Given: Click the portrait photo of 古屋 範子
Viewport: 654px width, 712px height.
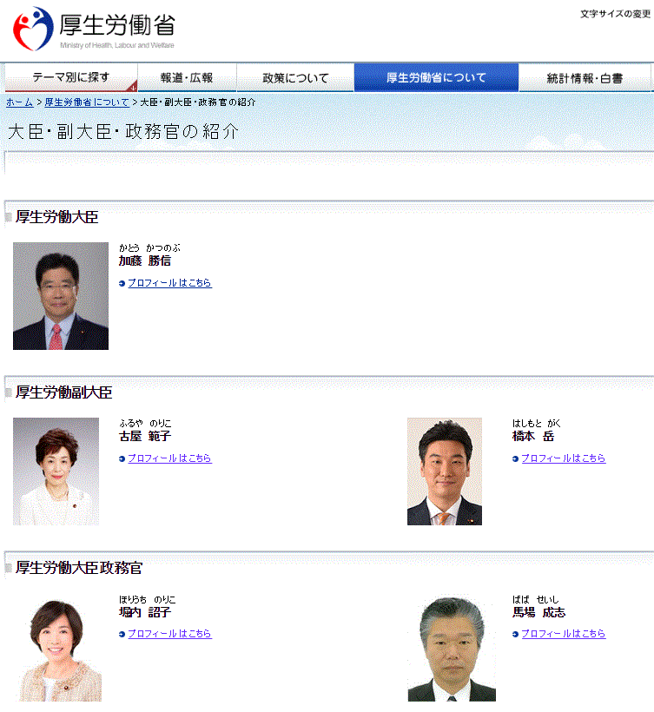Looking at the screenshot, I should 56,471.
